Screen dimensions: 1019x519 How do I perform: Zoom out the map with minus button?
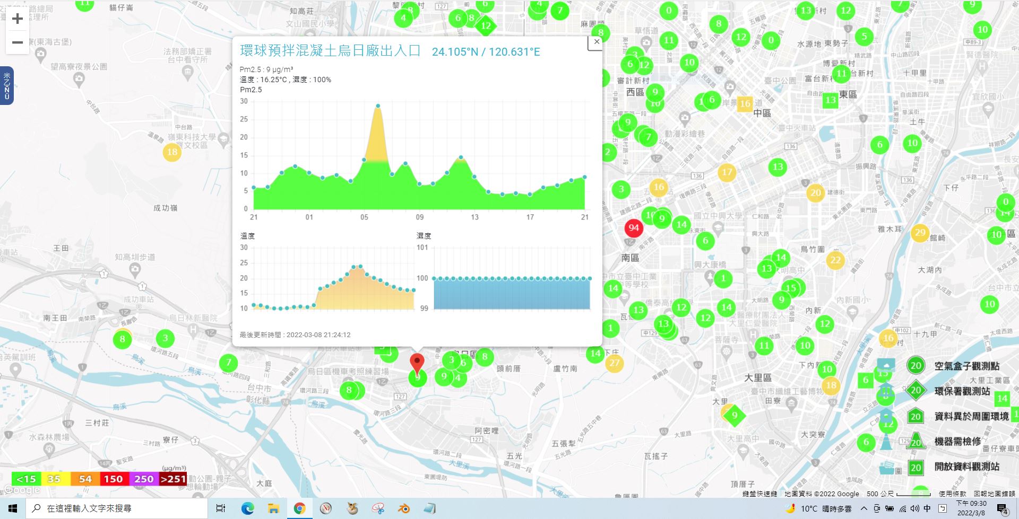point(18,42)
